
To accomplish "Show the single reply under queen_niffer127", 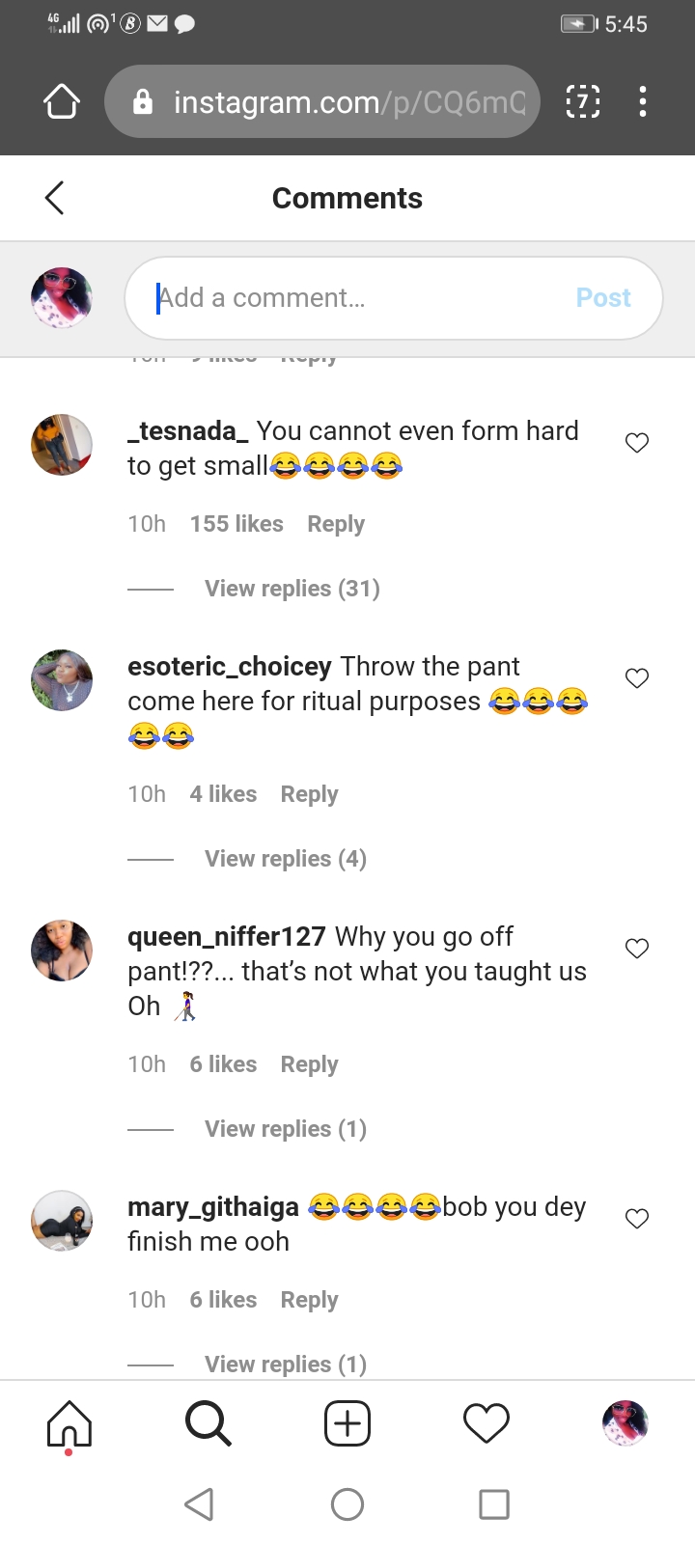I will pyautogui.click(x=285, y=1129).
